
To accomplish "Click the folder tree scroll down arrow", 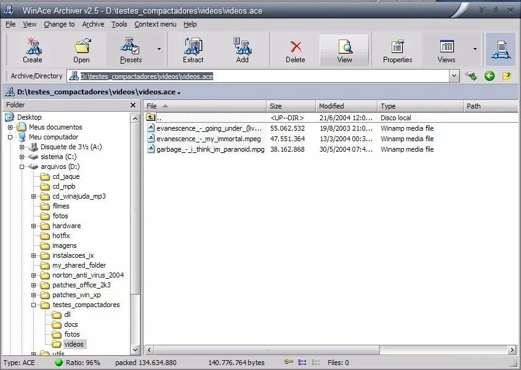I will [135, 350].
